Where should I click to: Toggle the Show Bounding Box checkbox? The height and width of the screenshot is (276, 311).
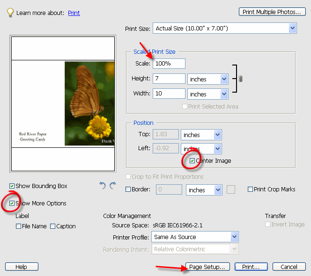12,186
